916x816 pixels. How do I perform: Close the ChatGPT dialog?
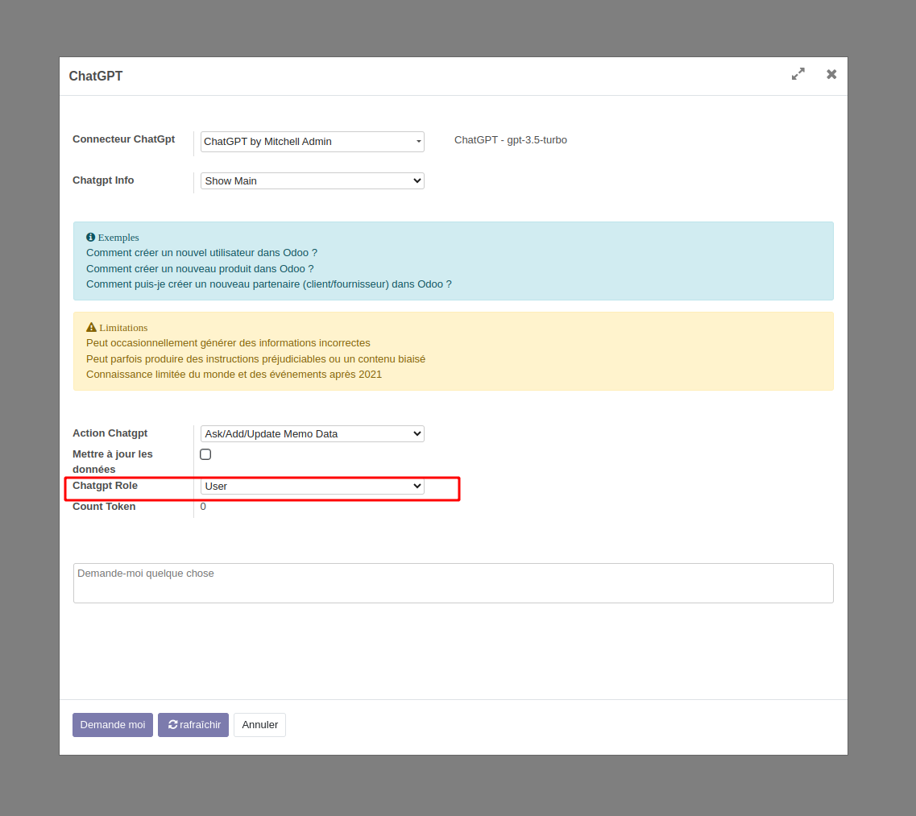pos(831,74)
